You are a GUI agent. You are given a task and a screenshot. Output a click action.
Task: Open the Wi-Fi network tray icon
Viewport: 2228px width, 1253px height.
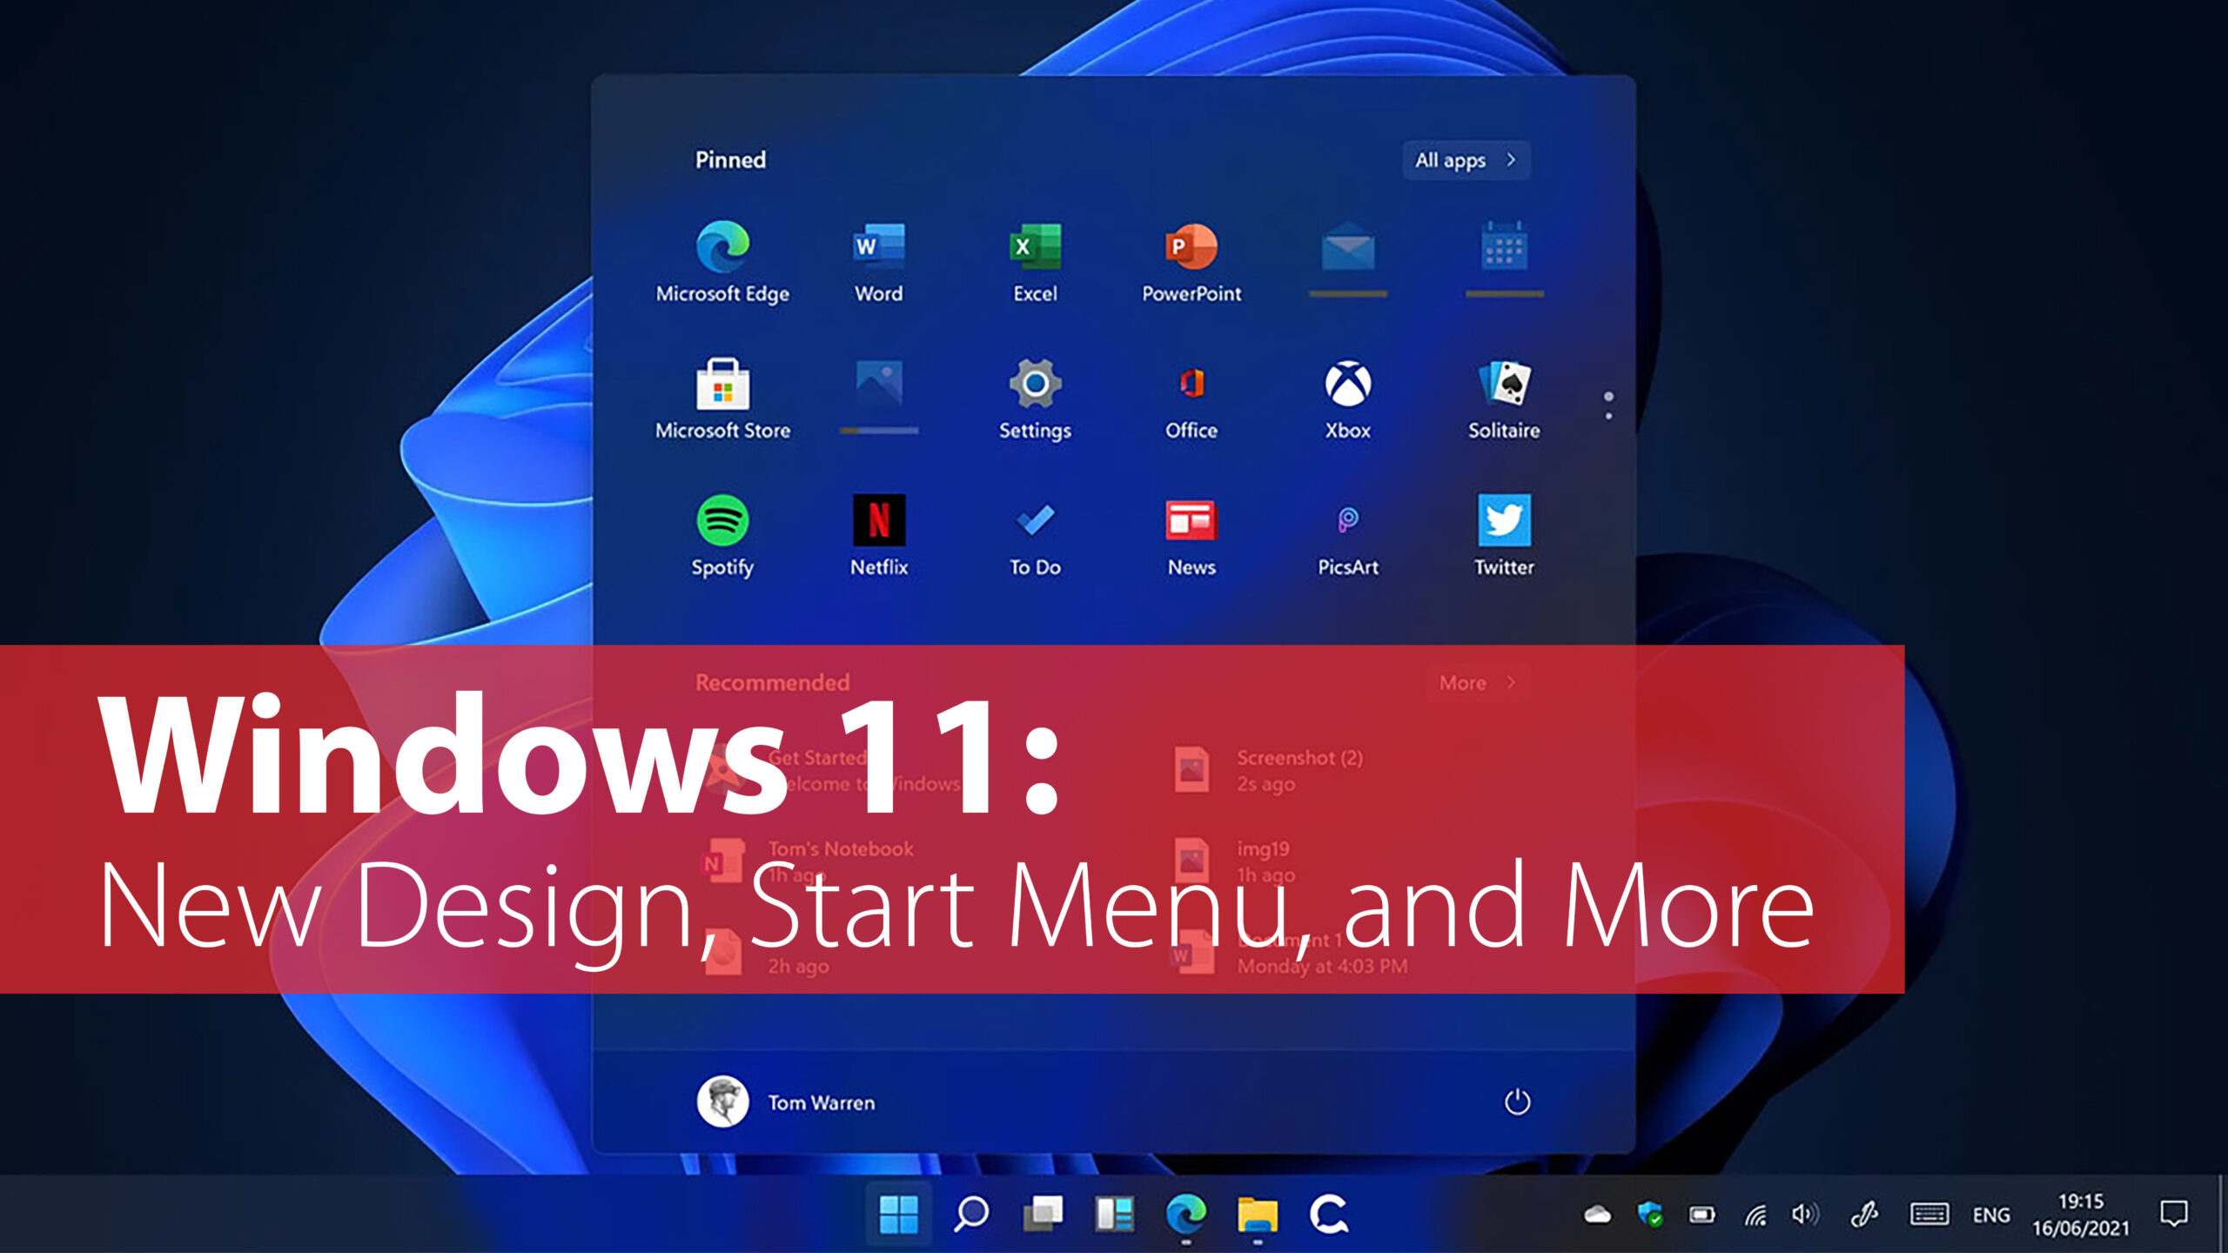tap(1755, 1215)
